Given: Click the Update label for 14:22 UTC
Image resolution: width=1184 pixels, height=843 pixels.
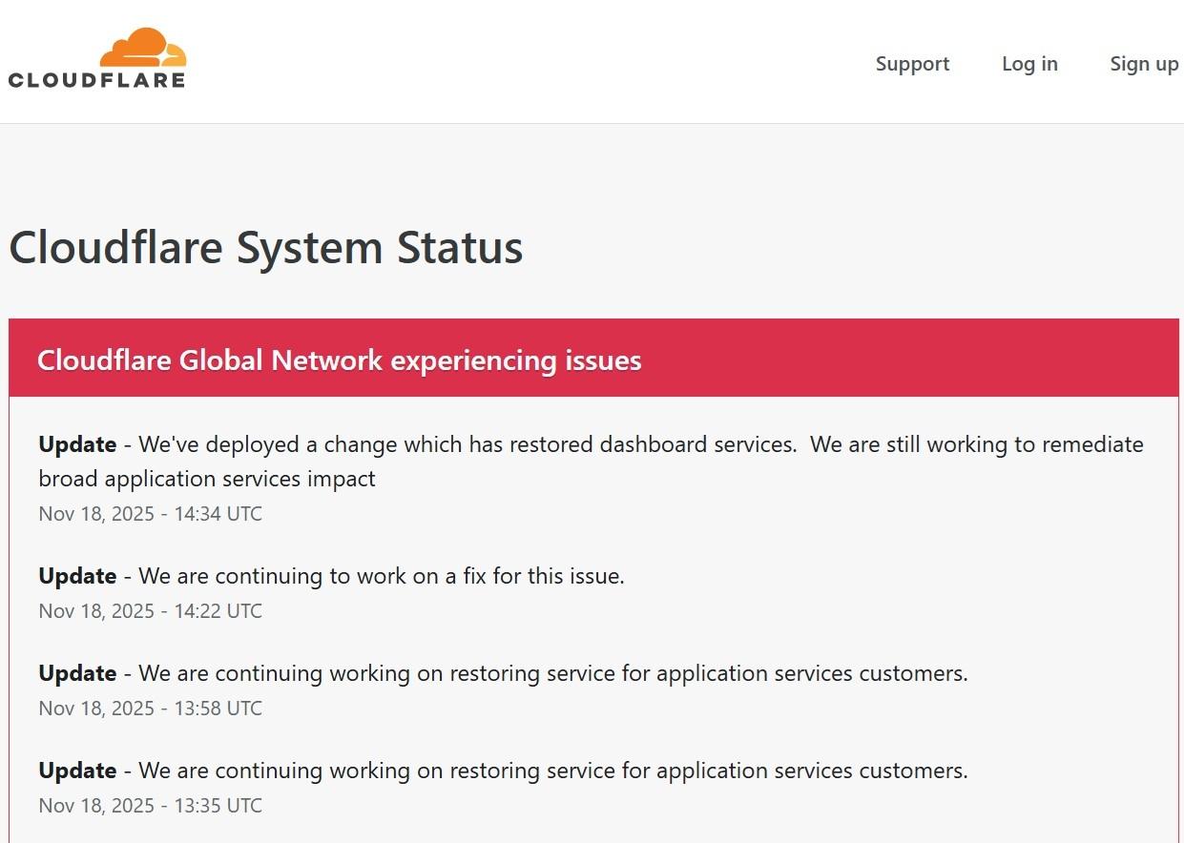Looking at the screenshot, I should click(77, 576).
